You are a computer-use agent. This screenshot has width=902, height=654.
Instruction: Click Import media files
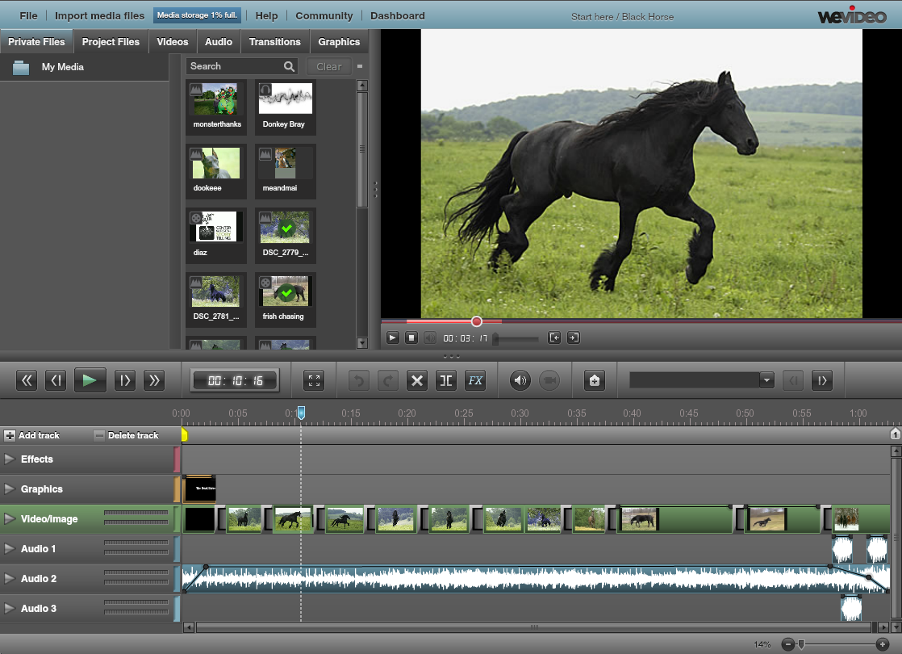point(100,15)
